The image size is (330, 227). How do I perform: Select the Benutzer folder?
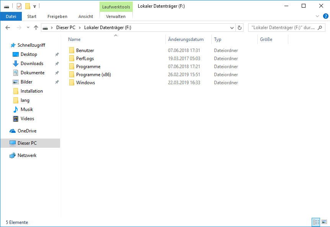85,51
